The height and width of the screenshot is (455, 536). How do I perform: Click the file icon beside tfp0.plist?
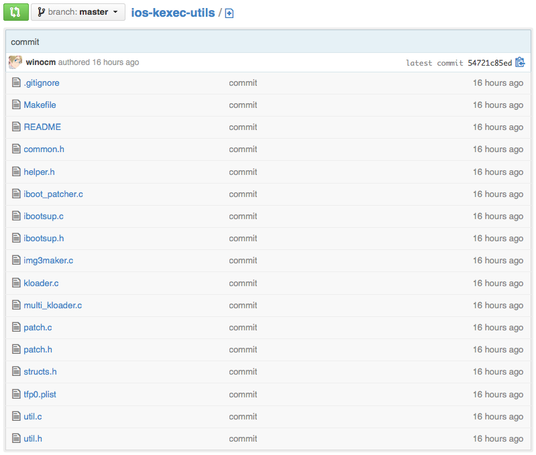pyautogui.click(x=17, y=394)
